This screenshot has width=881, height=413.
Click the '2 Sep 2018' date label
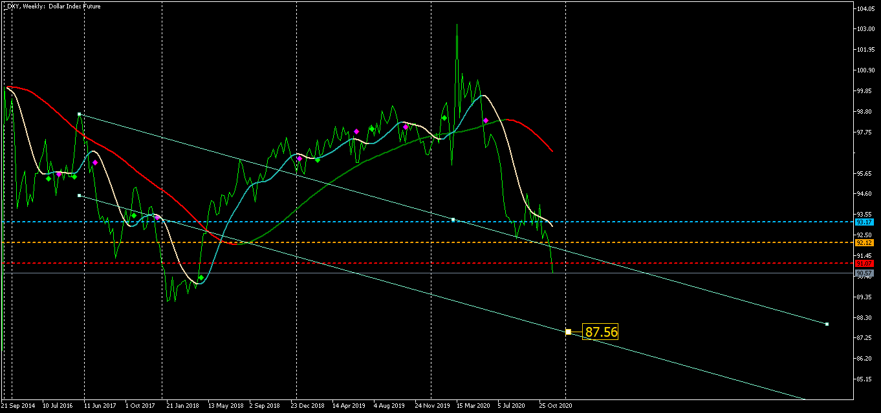pos(265,407)
